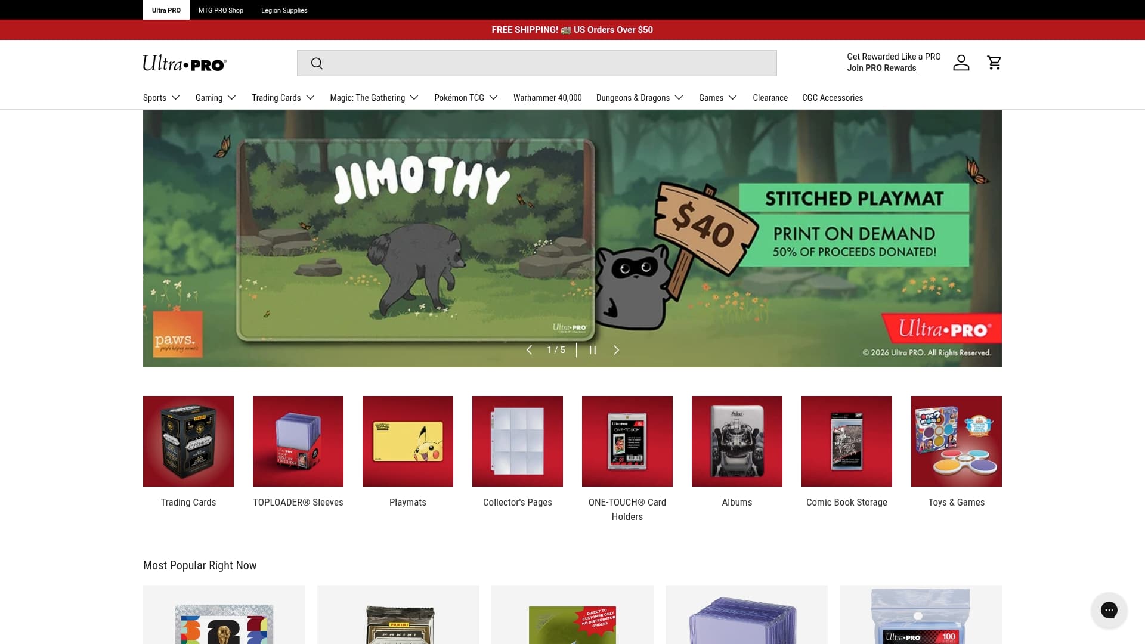Click Join PRO Rewards link
The width and height of the screenshot is (1145, 644).
coord(881,68)
